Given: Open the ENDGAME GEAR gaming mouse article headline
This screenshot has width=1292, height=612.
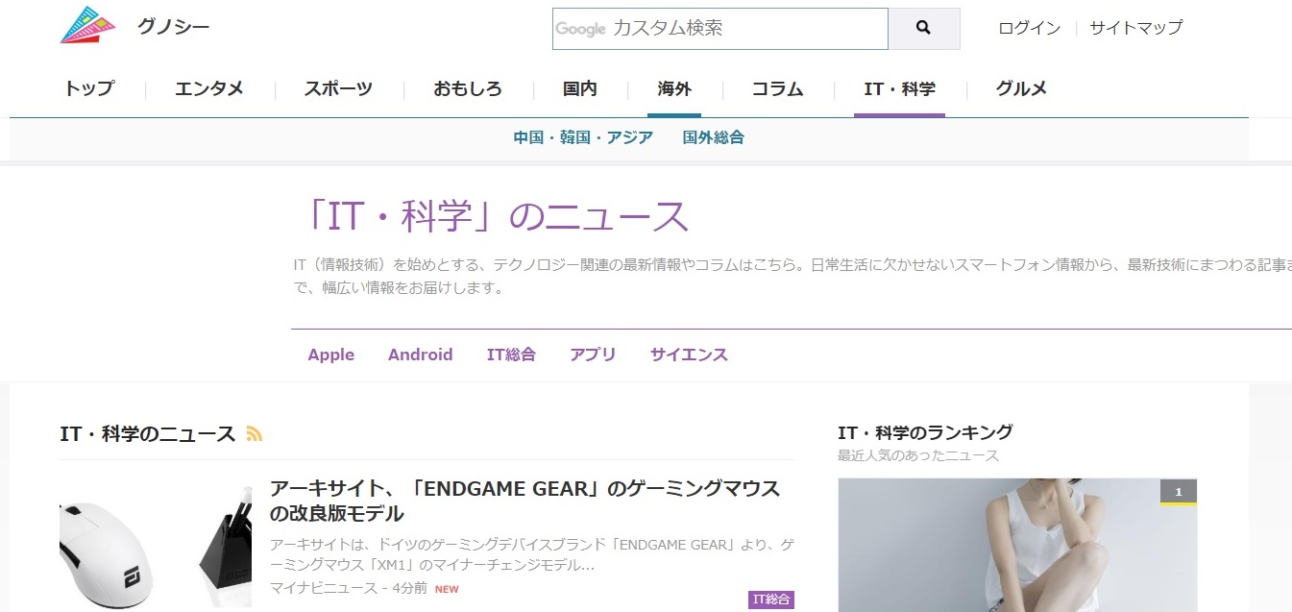Looking at the screenshot, I should [524, 501].
